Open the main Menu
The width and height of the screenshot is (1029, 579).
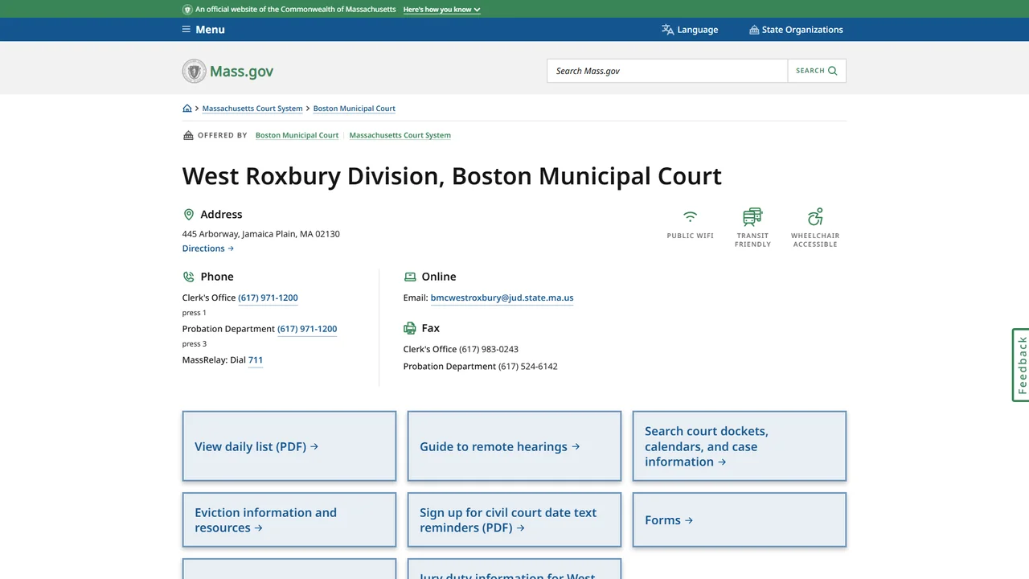click(x=203, y=30)
